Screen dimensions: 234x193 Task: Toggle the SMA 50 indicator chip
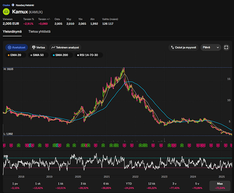[38, 55]
